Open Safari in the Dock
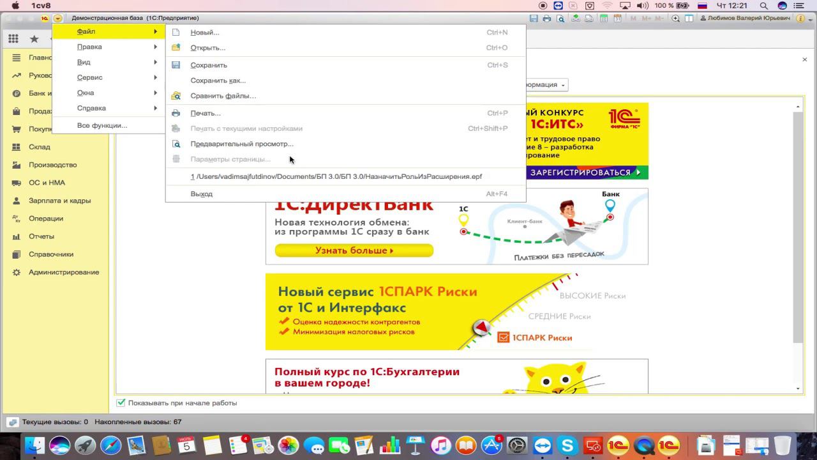This screenshot has width=817, height=460. tap(110, 445)
